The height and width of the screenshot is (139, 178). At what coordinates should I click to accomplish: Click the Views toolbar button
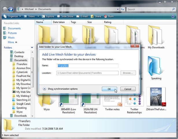(30, 17)
